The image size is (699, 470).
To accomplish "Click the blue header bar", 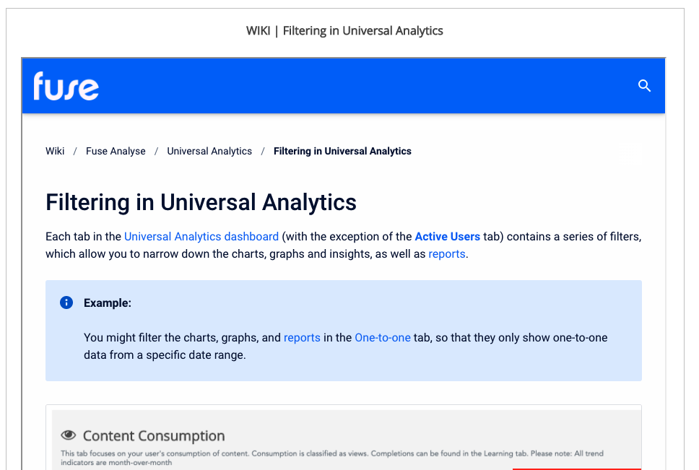I will 343,85.
